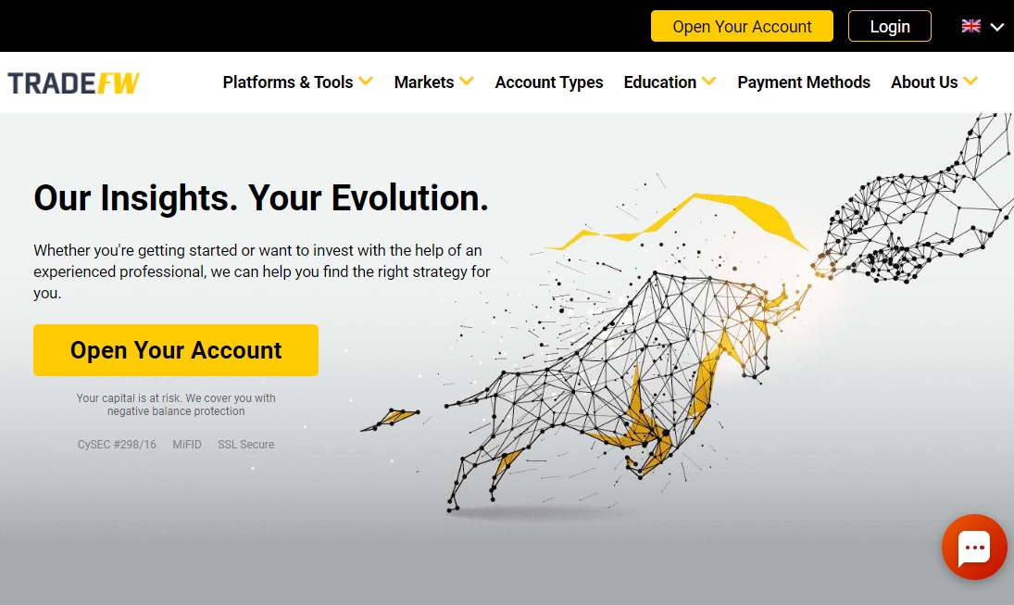The width and height of the screenshot is (1014, 605).
Task: Click the Our Insights. Your Evolution. heading
Action: click(x=261, y=198)
